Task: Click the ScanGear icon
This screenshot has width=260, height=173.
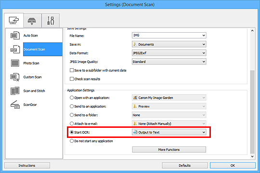Action: (x=15, y=105)
